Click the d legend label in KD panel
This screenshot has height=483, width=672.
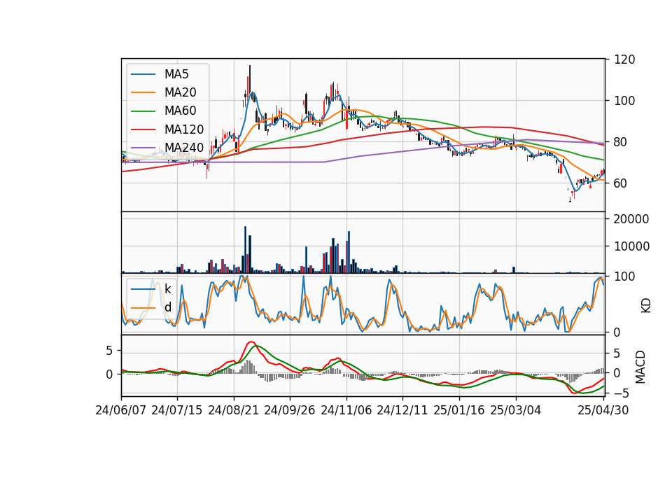pos(167,307)
